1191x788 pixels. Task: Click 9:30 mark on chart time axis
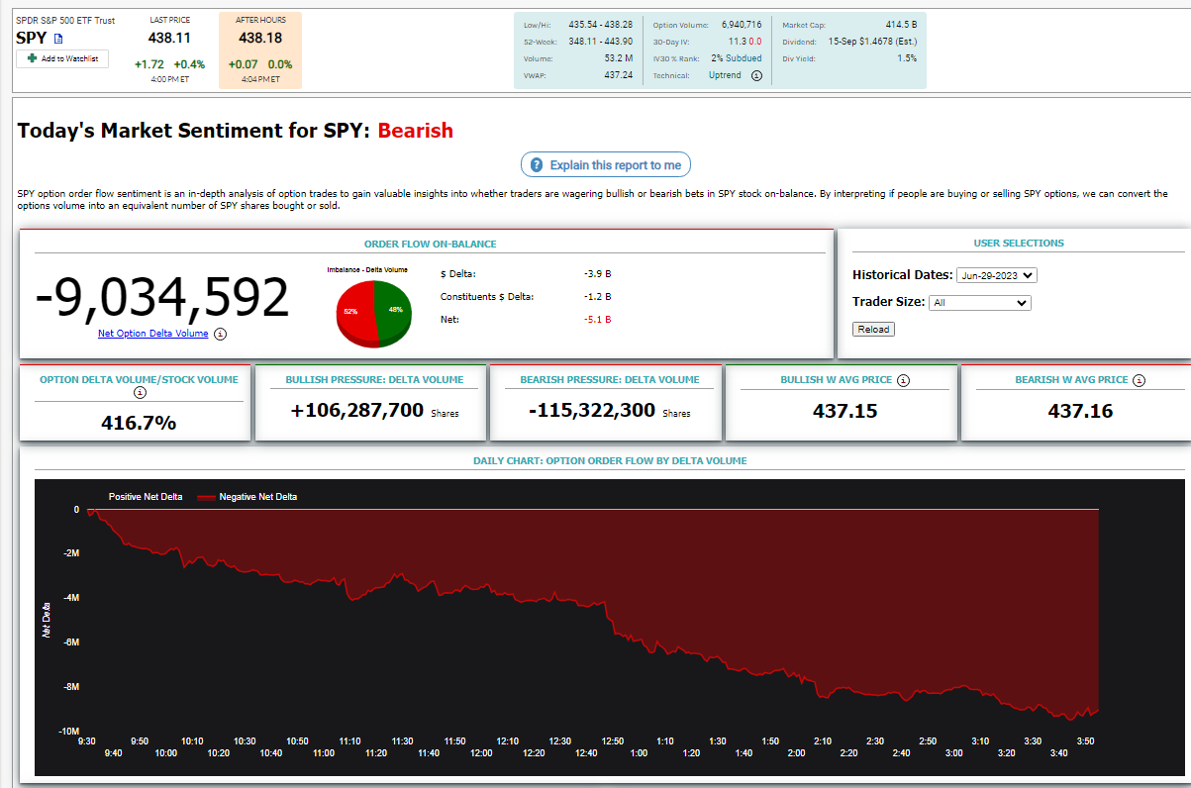point(86,740)
